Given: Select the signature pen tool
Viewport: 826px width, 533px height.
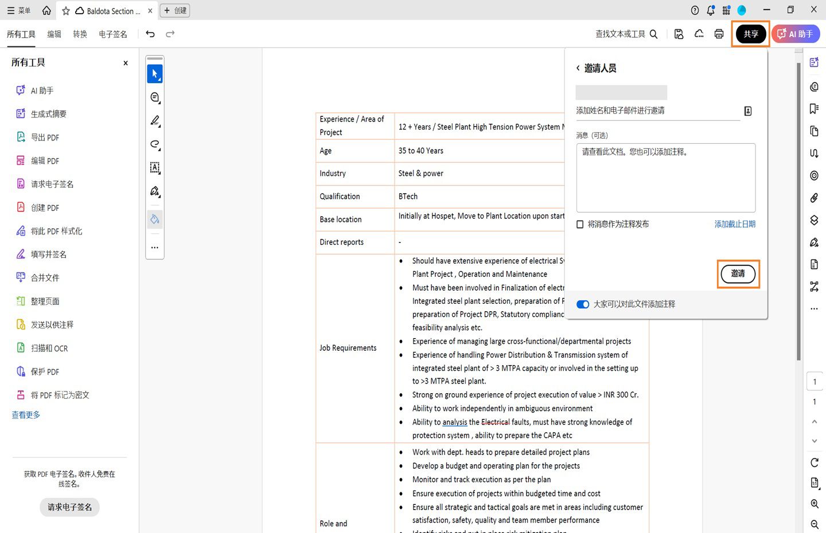Looking at the screenshot, I should 155,191.
